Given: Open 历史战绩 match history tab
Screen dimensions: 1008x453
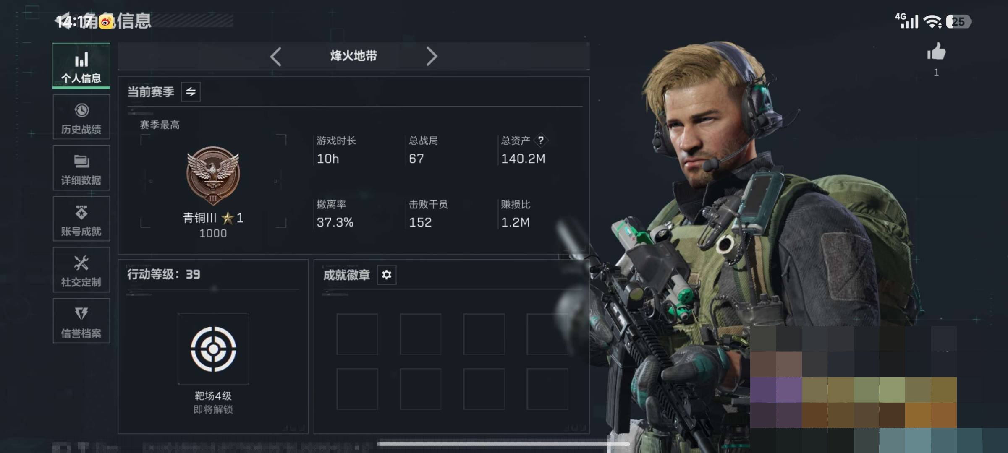Looking at the screenshot, I should tap(81, 117).
